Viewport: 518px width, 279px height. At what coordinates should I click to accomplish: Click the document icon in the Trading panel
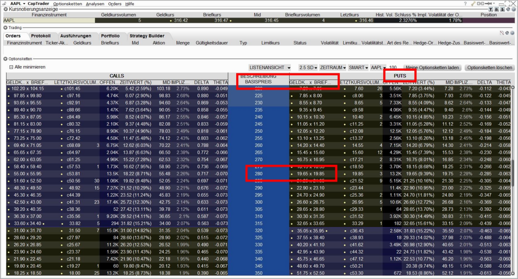tap(502, 32)
